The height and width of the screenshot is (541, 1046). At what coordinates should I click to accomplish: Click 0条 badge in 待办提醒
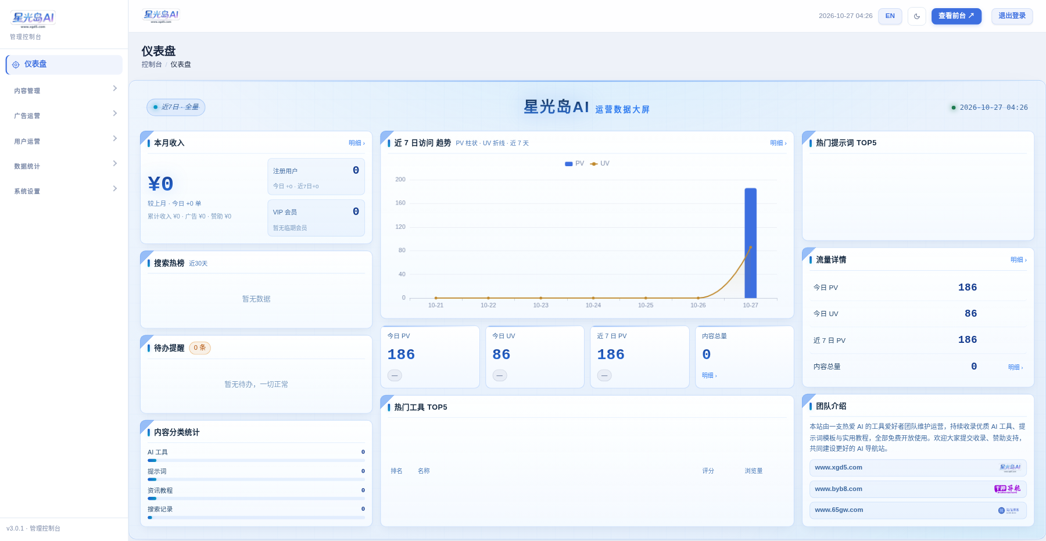[x=200, y=347]
